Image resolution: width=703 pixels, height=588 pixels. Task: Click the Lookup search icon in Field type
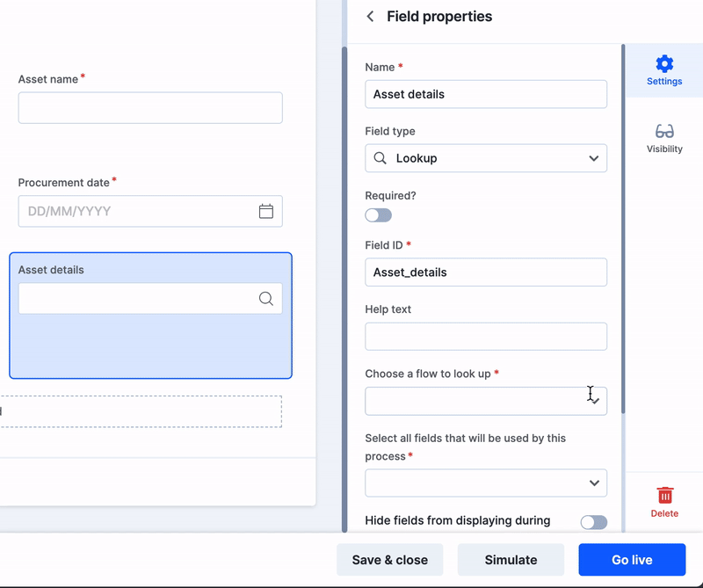(380, 158)
